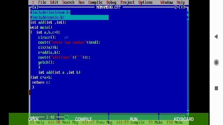Click F9 Make in status bar

156,123
